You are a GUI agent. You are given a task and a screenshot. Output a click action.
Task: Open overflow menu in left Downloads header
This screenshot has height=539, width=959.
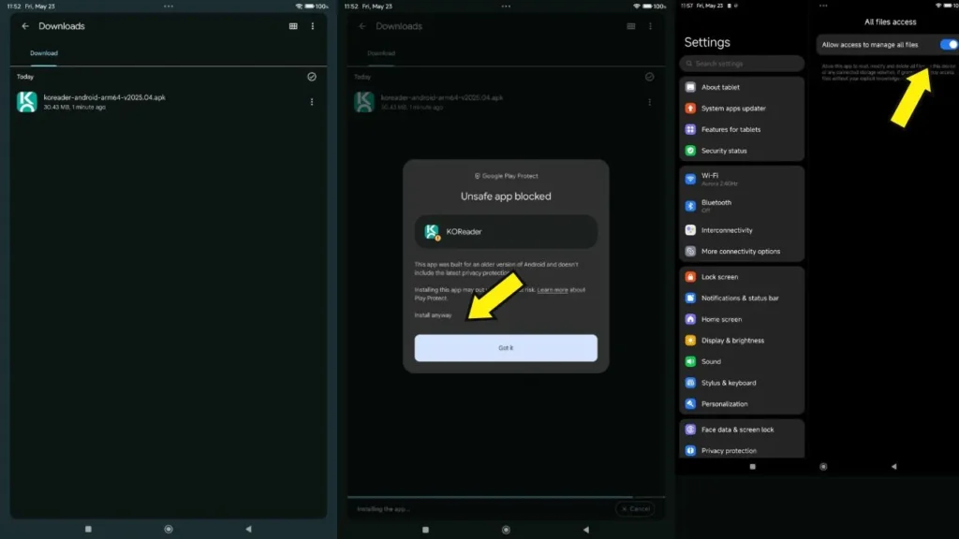[x=313, y=26]
